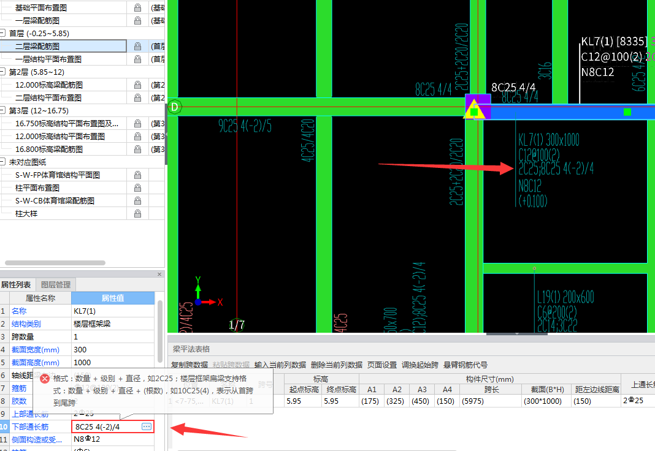
Task: Select S-W-CB体育馆梁配筋图 in tree
Action: (55, 201)
